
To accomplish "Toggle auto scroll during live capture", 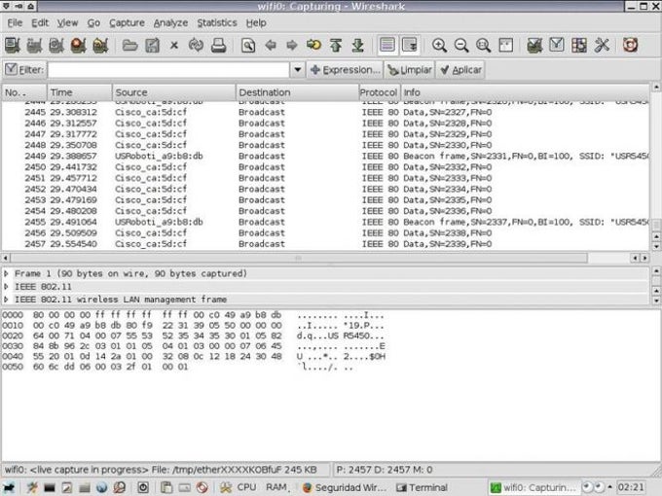I will (410, 45).
